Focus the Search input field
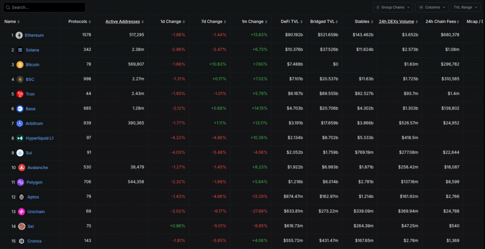The height and width of the screenshot is (249, 485). pyautogui.click(x=44, y=8)
